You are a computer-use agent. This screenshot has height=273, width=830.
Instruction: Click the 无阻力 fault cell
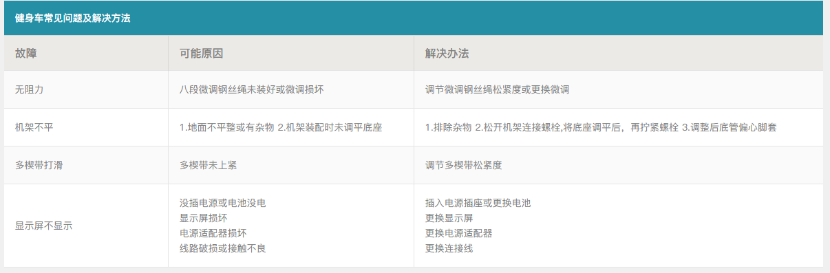tap(86, 89)
